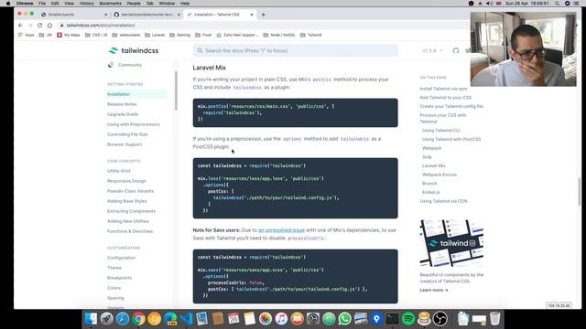
Task: Click Learn more under Tailwind UI ad
Action: (x=433, y=290)
